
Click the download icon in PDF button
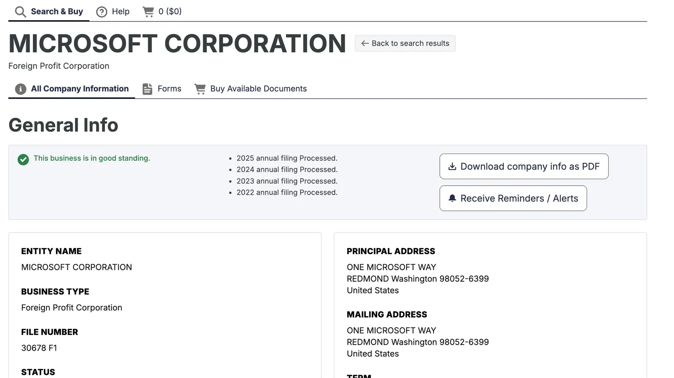(x=452, y=166)
